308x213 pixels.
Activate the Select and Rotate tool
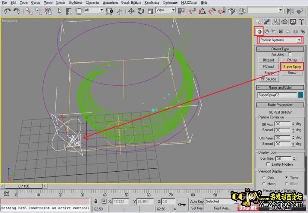[x=141, y=11]
